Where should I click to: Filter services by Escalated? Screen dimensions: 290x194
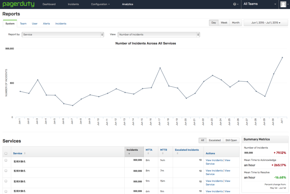click(215, 140)
